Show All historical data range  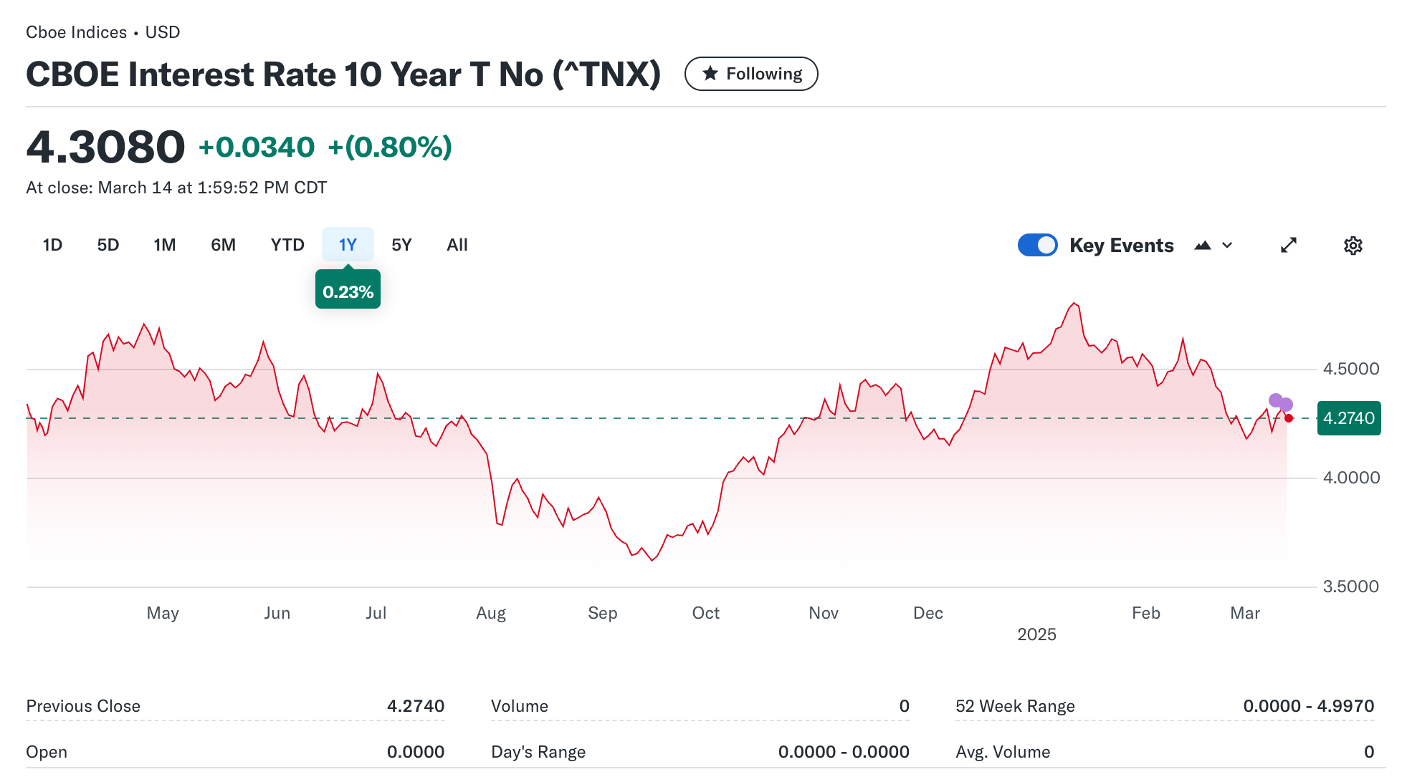(x=457, y=245)
